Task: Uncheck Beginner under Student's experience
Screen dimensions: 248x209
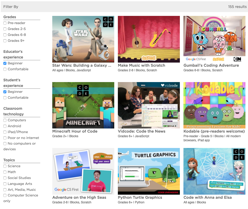Action: pos(5,92)
